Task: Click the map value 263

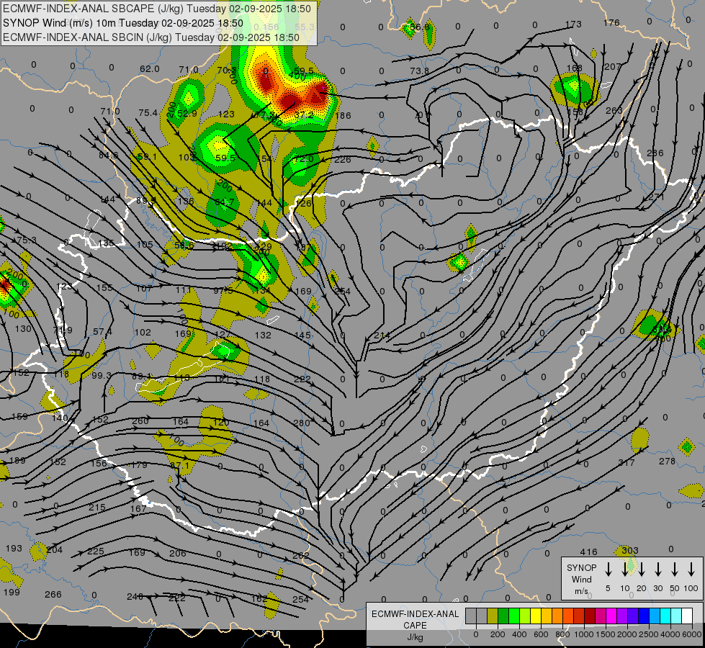Action: (x=614, y=110)
